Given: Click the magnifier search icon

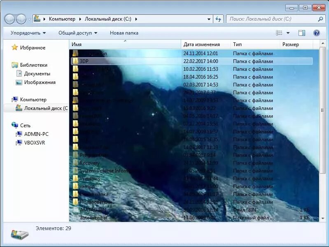Looking at the screenshot, I should click(320, 19).
